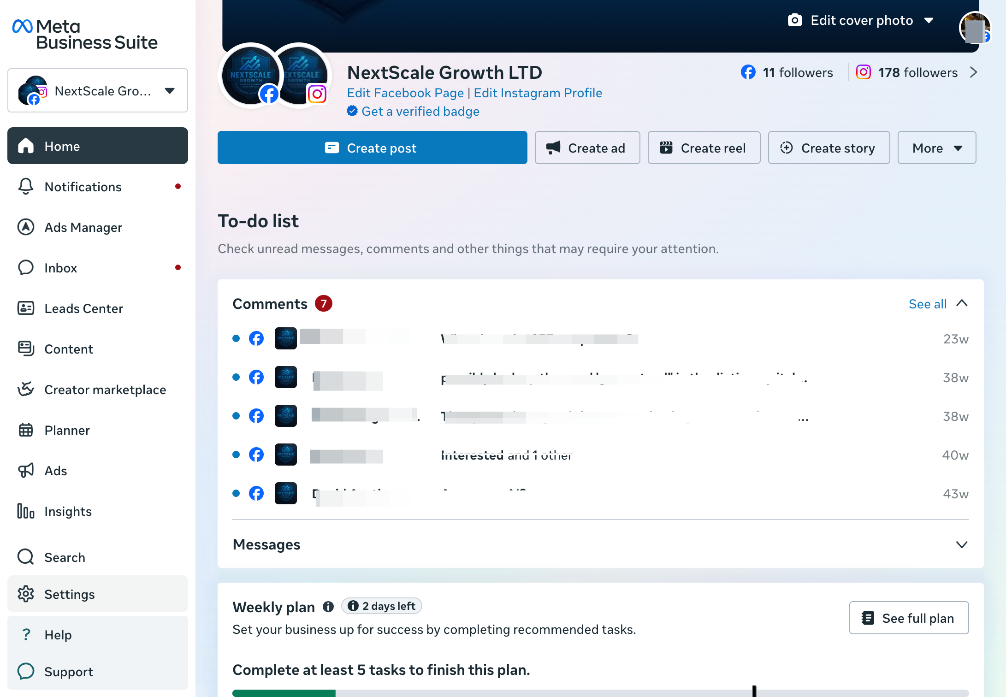Click the user profile avatar
This screenshot has height=697, width=1006.
(975, 28)
